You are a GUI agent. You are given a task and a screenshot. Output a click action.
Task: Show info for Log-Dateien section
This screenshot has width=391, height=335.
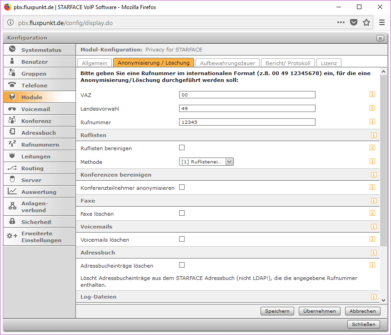[x=374, y=297]
